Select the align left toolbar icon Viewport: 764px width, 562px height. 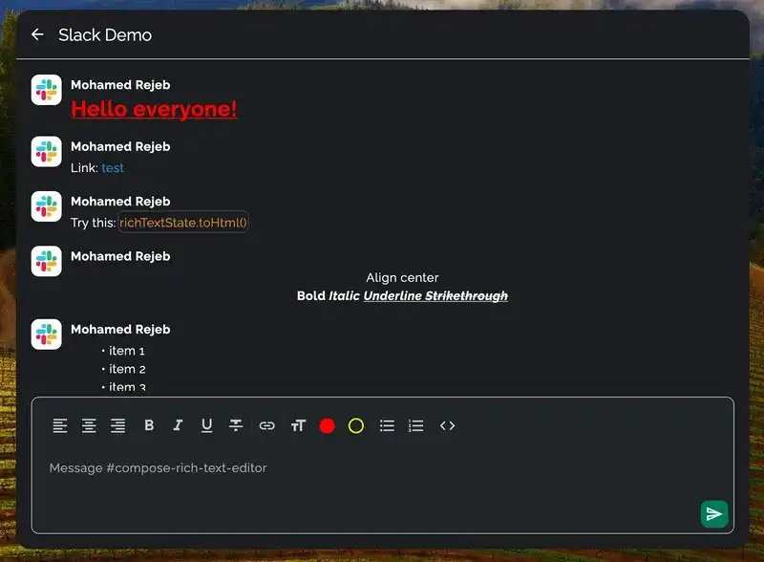(x=60, y=425)
